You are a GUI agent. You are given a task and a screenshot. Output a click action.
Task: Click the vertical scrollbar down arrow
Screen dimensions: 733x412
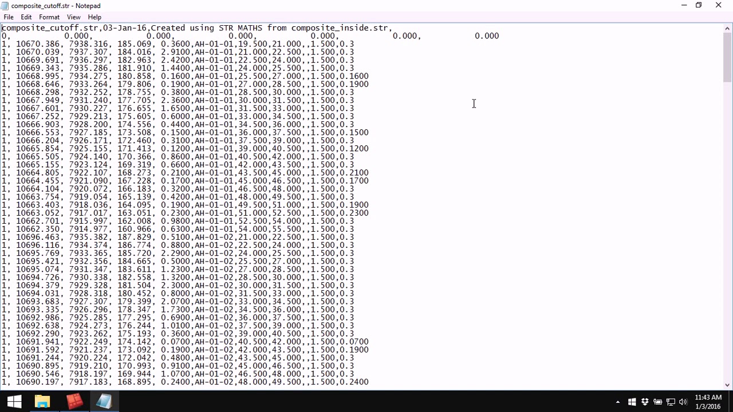[728, 385]
